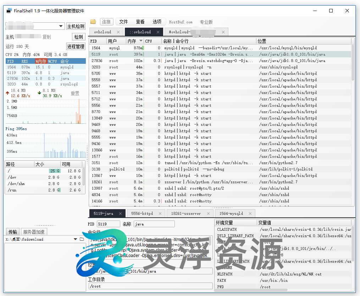Sort process table by PID header
The width and height of the screenshot is (360, 296).
click(98, 41)
